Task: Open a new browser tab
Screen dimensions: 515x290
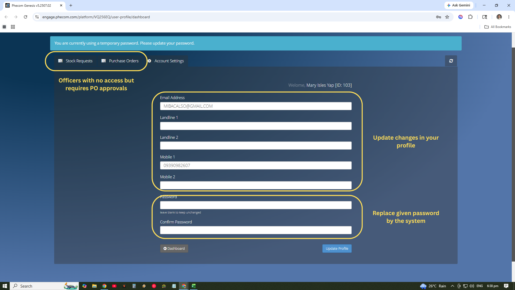Action: 71,5
